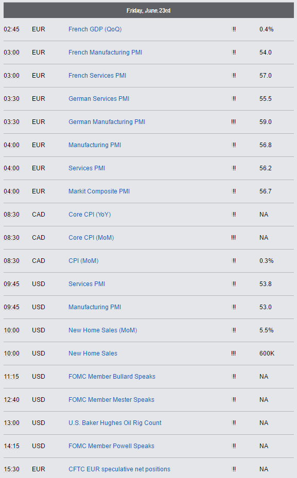Click Core CPI (YoY) link
297x478 pixels.
tap(90, 215)
